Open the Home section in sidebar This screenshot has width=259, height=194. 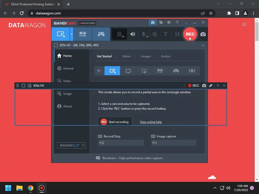coord(72,56)
